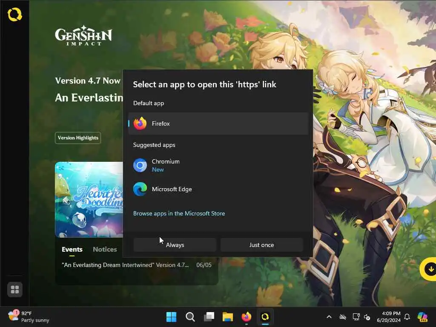Open the weather widget showing 92°F
Viewport: 436px width, 327px height.
(x=29, y=317)
